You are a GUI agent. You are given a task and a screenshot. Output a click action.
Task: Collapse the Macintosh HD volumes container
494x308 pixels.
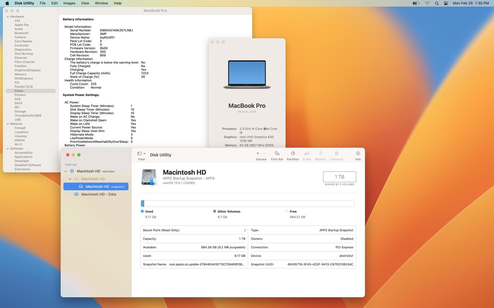pos(66,171)
